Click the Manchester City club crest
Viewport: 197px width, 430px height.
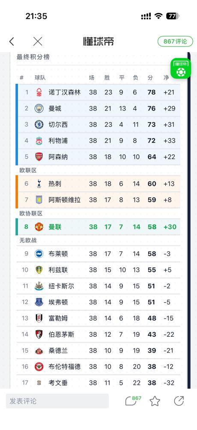tap(39, 109)
